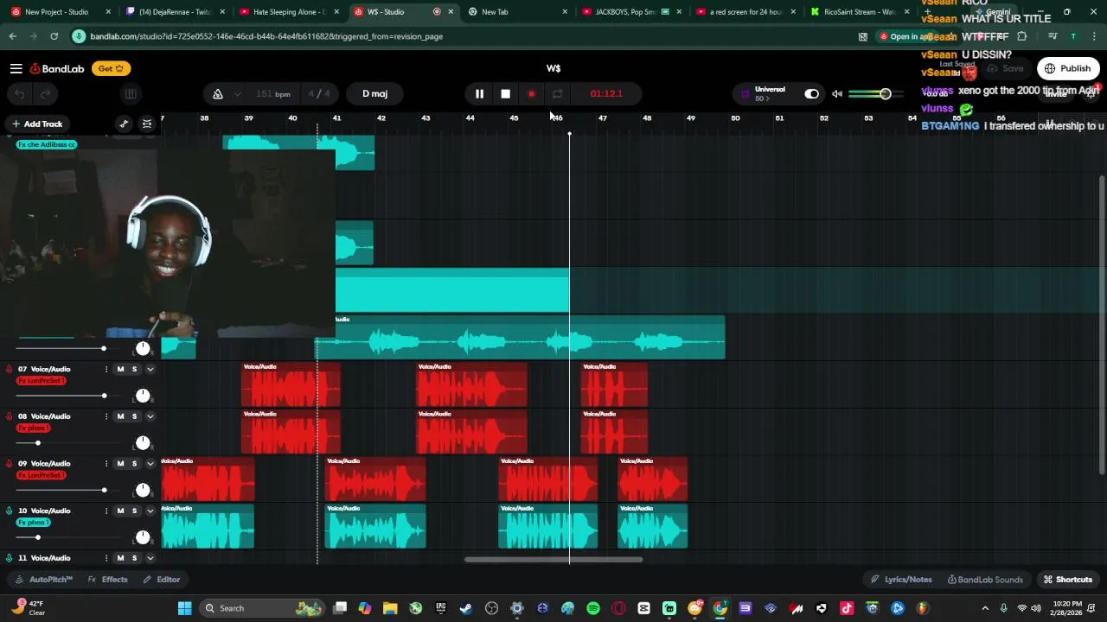Open track 07 three-dot menu
The image size is (1107, 622).
(106, 369)
